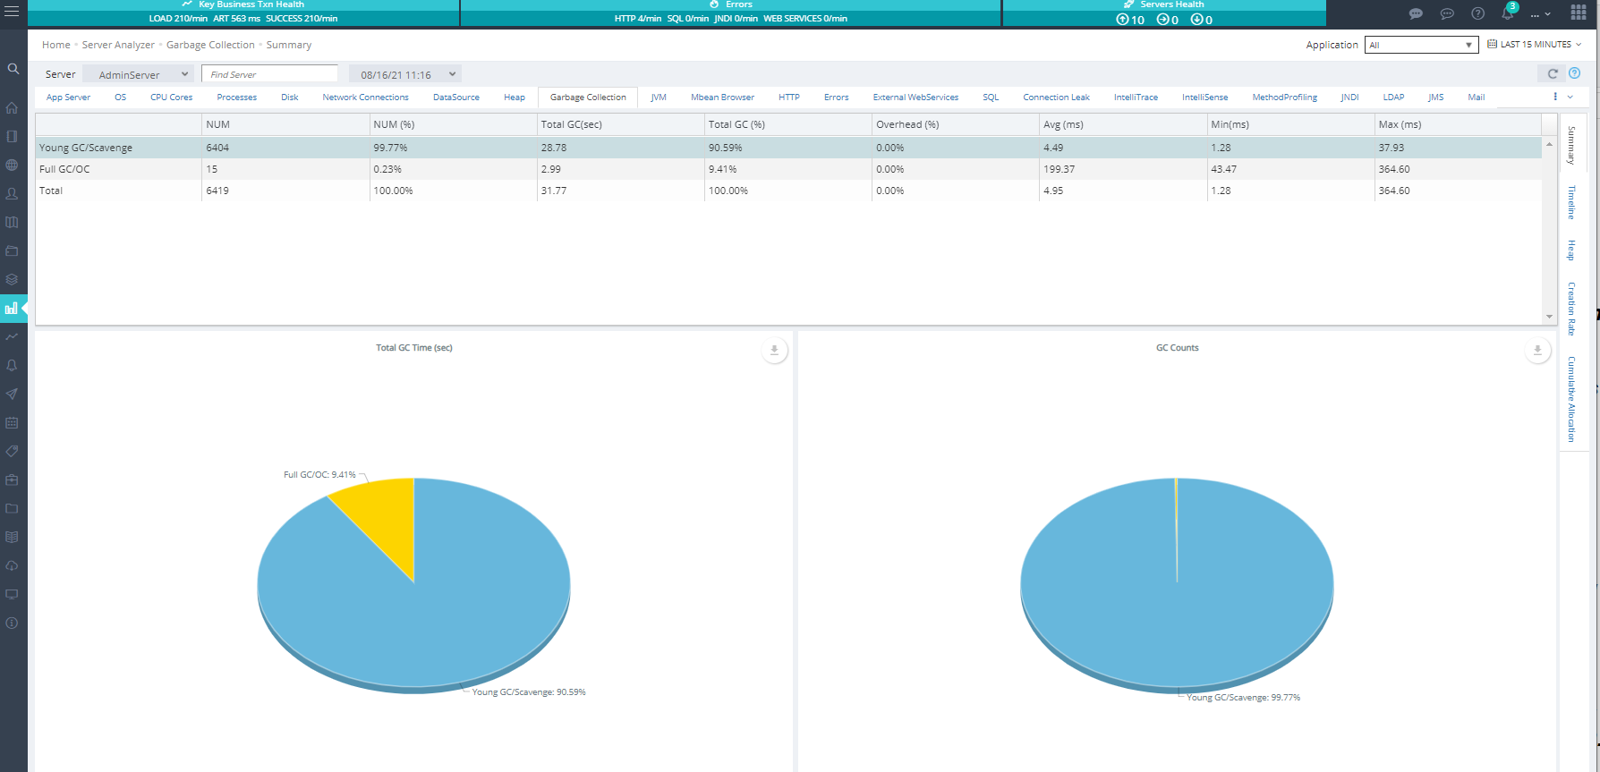Viewport: 1600px width, 772px height.
Task: Click the search magnifier in the sidebar
Action: pos(13,69)
